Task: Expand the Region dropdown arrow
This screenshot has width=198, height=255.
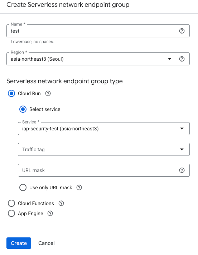Action: (169, 59)
